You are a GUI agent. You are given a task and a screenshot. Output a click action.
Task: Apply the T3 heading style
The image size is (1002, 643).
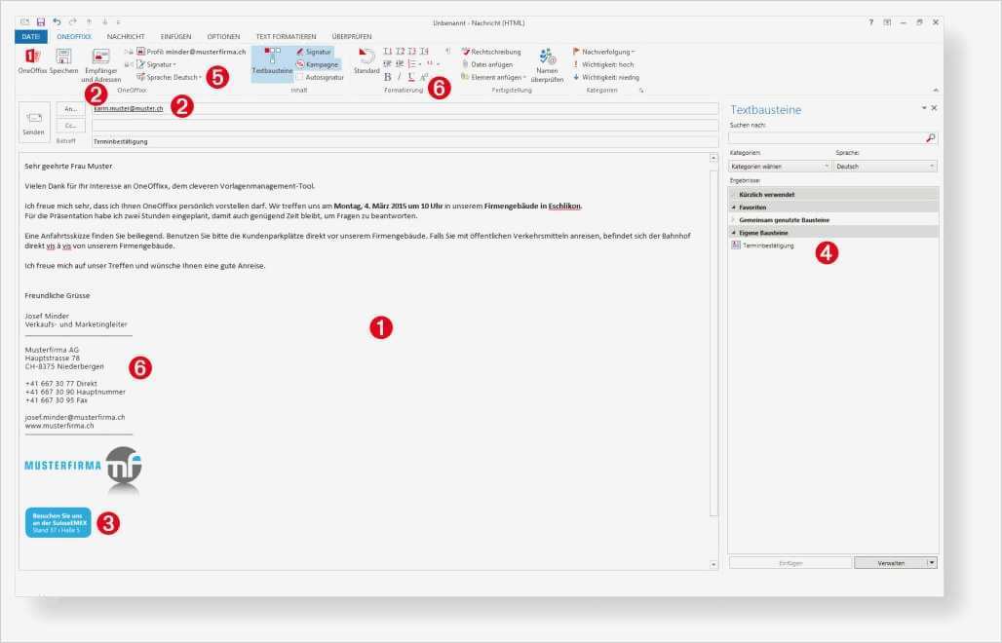click(412, 51)
